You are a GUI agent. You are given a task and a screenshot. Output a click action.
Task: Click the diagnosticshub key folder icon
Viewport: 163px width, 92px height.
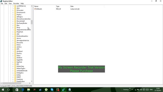[x=15, y=30]
